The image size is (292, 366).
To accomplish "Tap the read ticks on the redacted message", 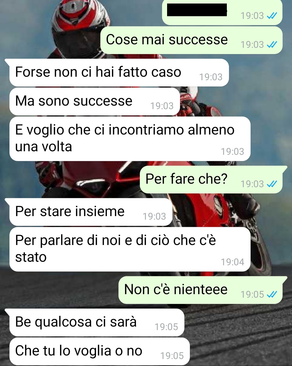I will pyautogui.click(x=272, y=16).
